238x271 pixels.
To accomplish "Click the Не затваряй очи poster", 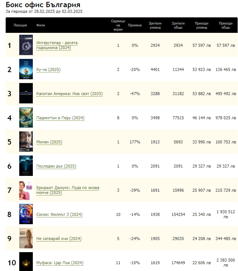I will point(26,239).
